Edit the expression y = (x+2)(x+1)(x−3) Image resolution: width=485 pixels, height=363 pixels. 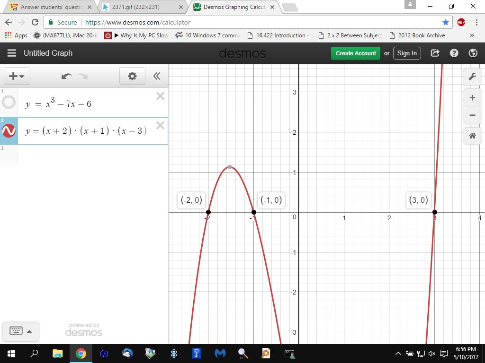[x=86, y=131]
